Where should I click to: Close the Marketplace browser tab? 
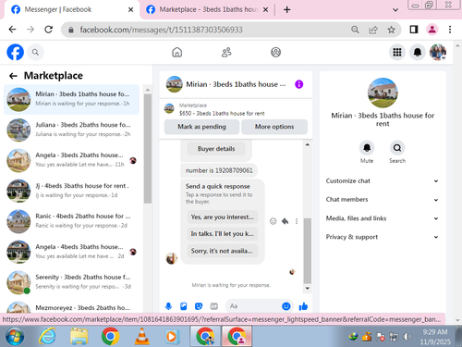tap(265, 10)
